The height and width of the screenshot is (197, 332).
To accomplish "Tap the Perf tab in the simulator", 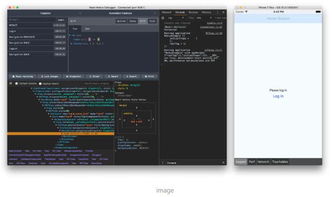I will tap(252, 162).
